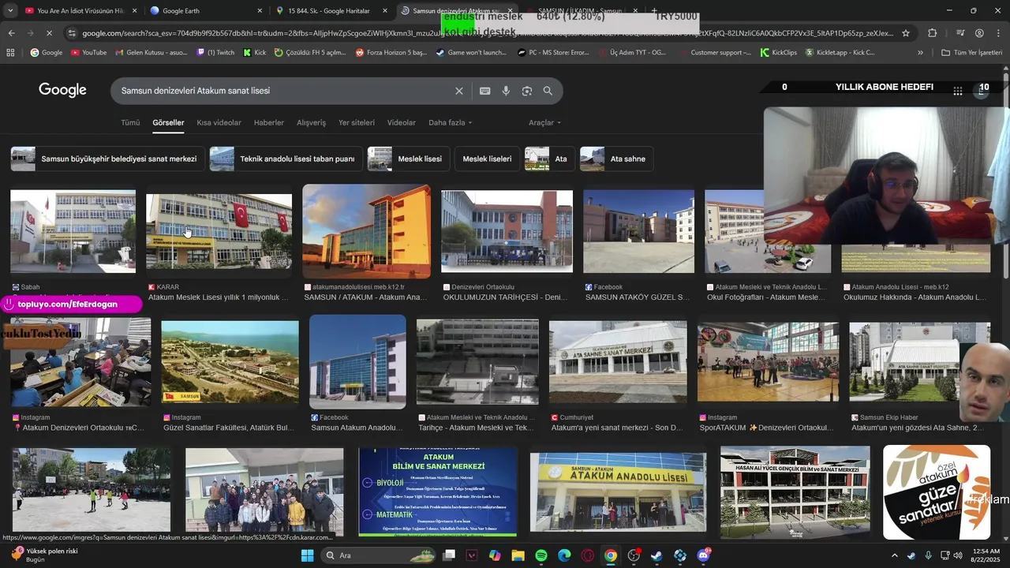Open the ATAKUM BİLİM VE SANAT MERKEZİ poster image
1010x568 pixels.
[x=438, y=491]
